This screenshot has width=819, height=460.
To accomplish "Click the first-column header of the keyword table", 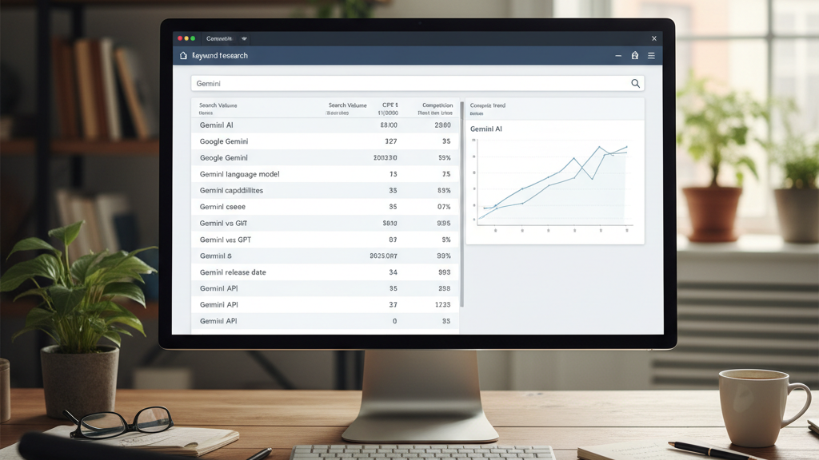I will (x=218, y=109).
